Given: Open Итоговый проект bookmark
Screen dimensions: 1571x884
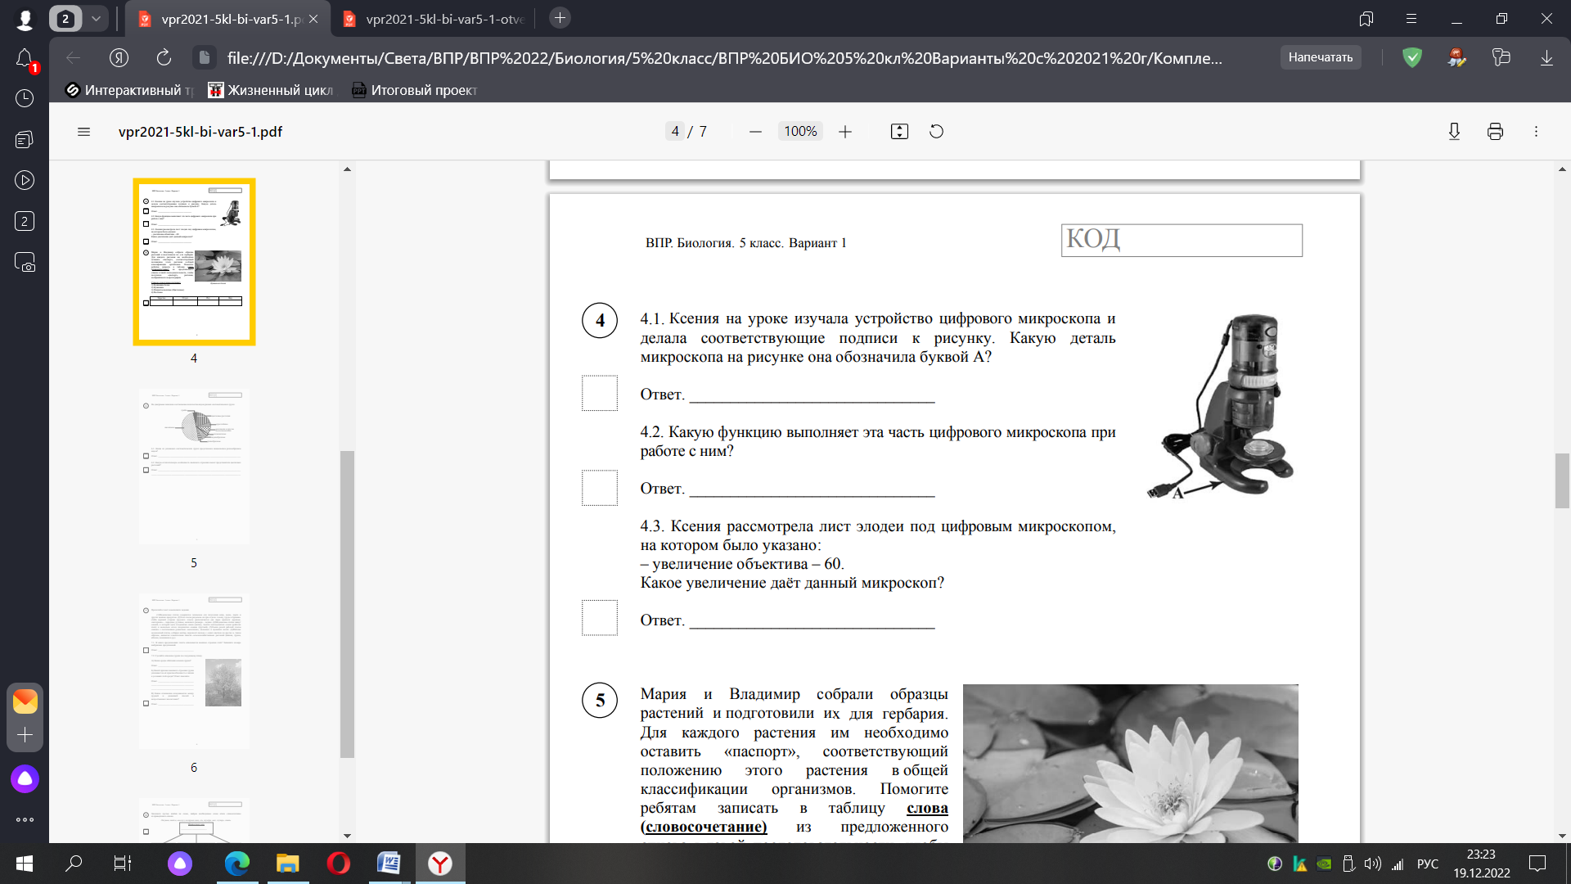Looking at the screenshot, I should 415,90.
